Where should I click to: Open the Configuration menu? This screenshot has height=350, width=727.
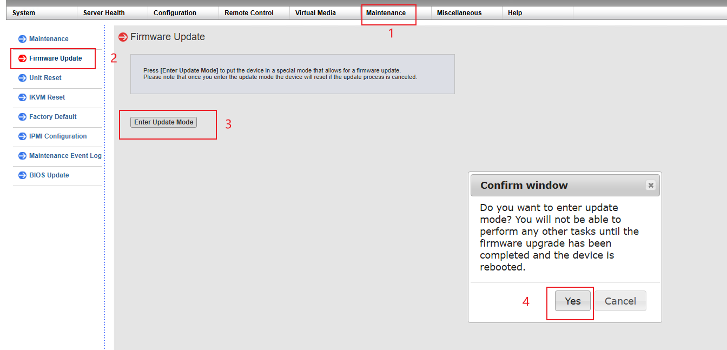point(175,13)
